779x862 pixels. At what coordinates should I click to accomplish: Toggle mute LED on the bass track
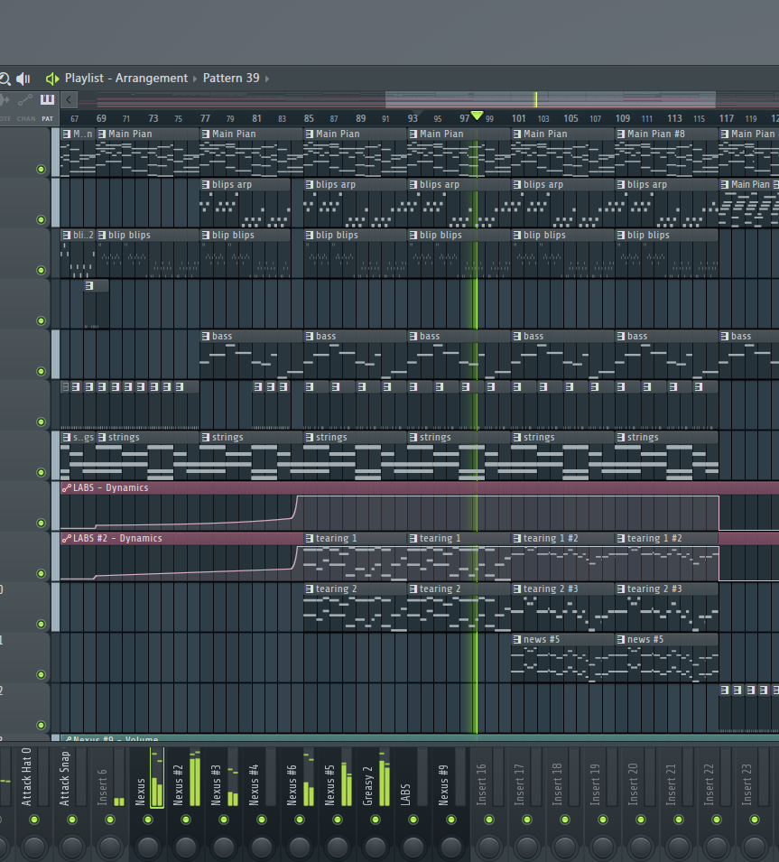tap(41, 371)
